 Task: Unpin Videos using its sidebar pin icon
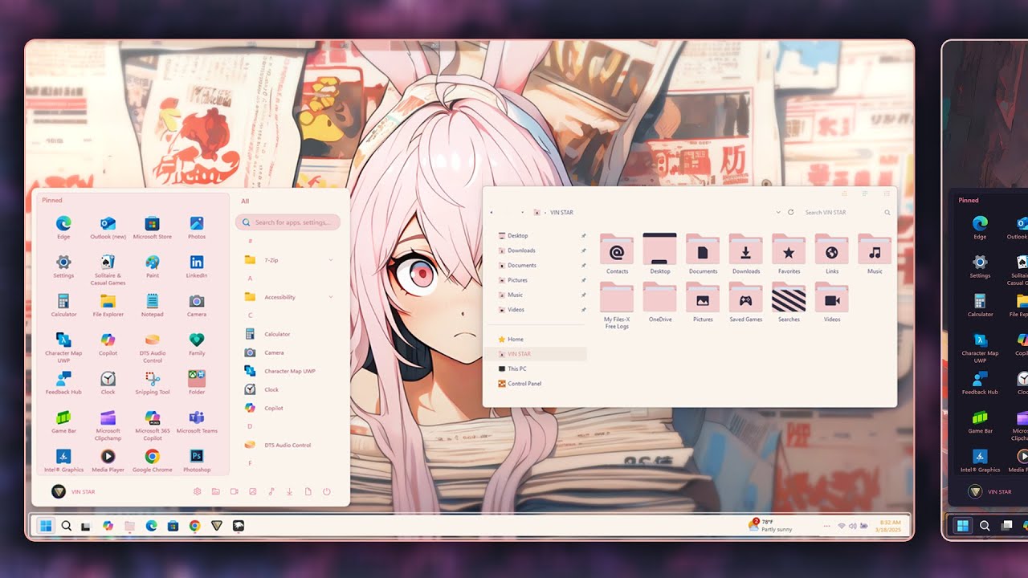(x=584, y=310)
